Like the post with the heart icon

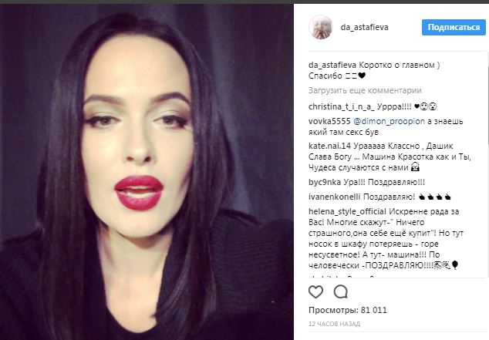point(315,292)
